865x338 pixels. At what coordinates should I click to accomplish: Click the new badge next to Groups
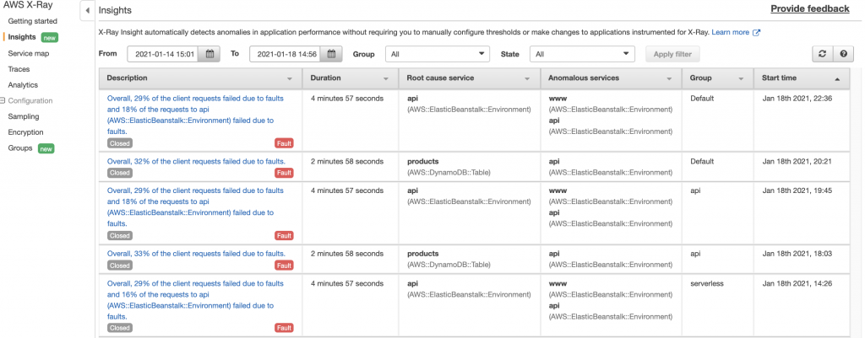[46, 148]
